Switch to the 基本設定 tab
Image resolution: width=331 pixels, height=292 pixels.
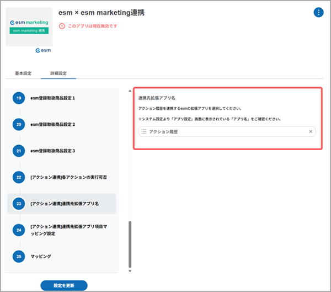pyautogui.click(x=23, y=73)
